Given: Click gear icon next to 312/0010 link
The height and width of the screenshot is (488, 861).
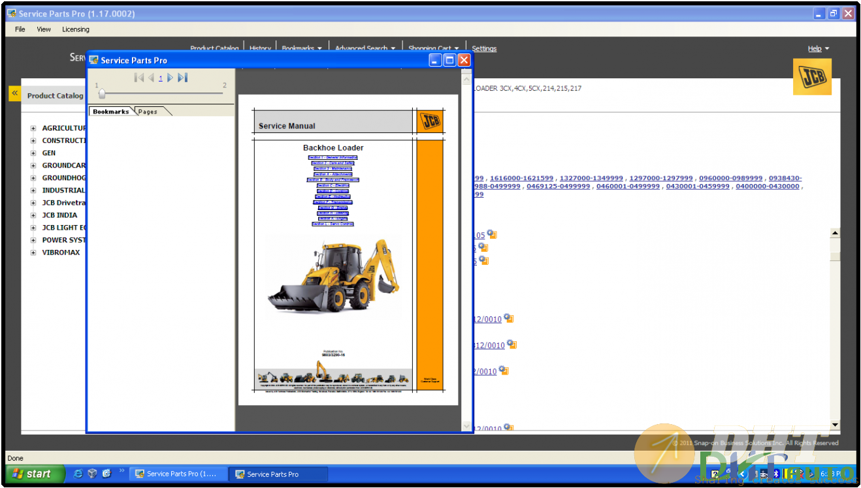Looking at the screenshot, I should tap(512, 344).
